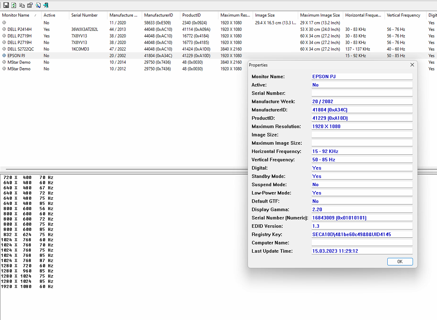Select the DELL P2414H row

(218, 29)
